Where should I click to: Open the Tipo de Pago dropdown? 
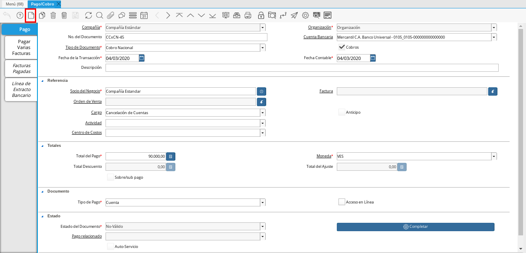point(263,203)
